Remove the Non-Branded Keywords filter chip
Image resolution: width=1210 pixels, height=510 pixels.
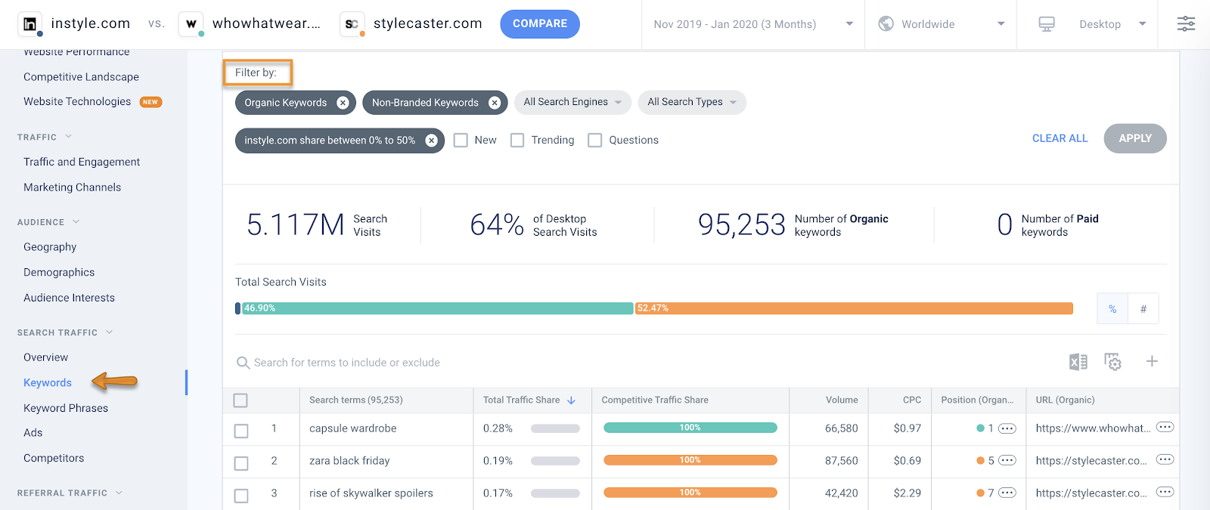click(x=495, y=103)
